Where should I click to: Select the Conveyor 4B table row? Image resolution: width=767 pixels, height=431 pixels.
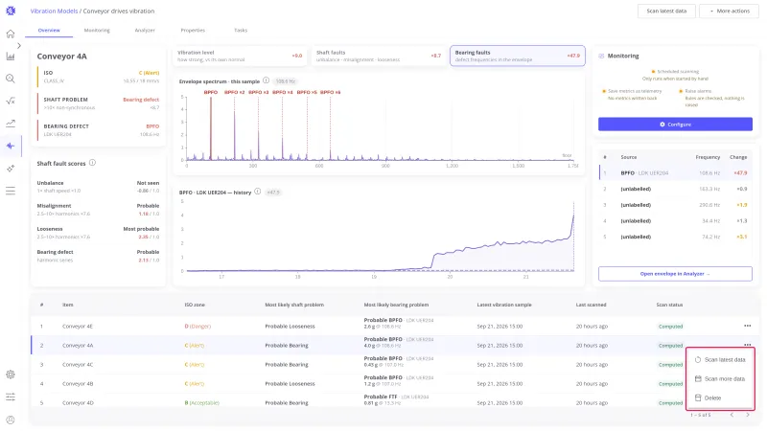click(394, 384)
